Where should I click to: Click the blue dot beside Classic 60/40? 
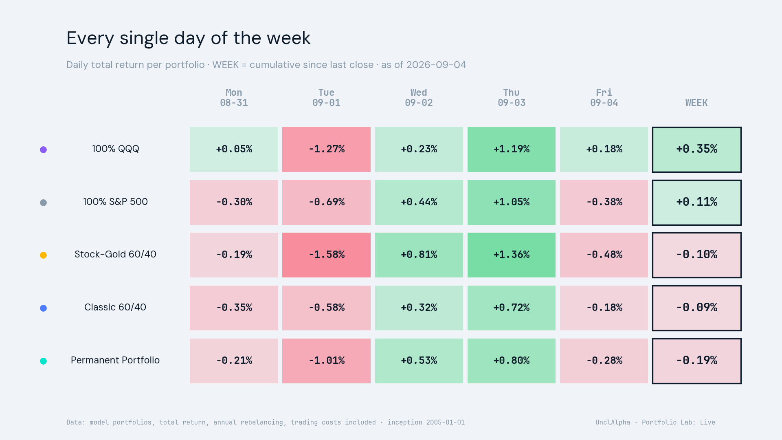[x=43, y=308]
